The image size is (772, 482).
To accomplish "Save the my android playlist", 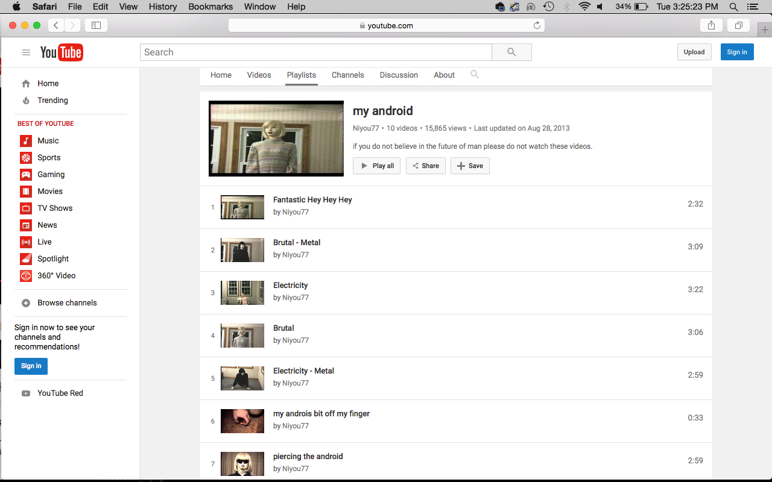I will coord(470,166).
